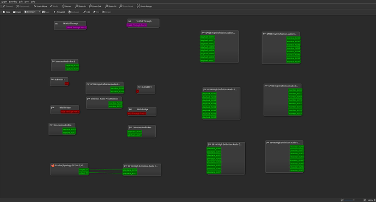Select playback_AUX0 port wired to Firefox
Screen dimensions: 376x202
pos(130,170)
